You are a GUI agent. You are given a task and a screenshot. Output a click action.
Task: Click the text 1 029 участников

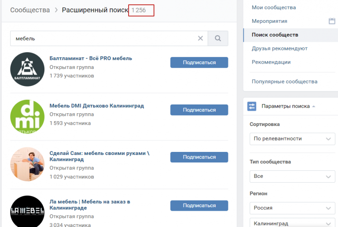tap(72, 177)
